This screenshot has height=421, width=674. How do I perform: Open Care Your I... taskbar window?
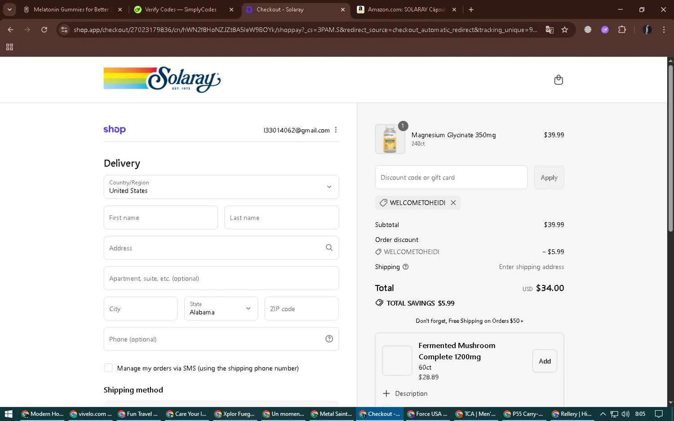coord(187,414)
